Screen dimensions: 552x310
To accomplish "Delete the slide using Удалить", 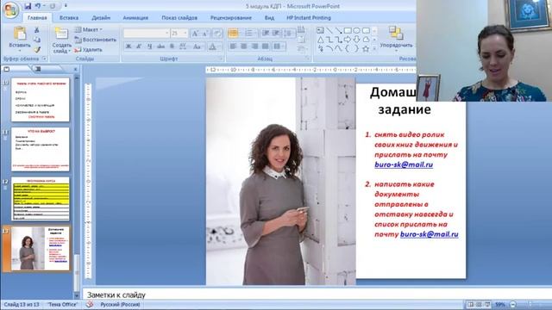I will coord(88,50).
